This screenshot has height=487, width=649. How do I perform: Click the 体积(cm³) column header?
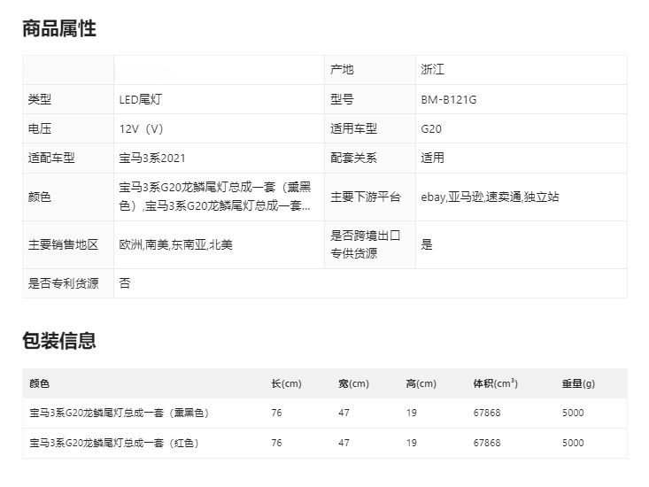495,383
